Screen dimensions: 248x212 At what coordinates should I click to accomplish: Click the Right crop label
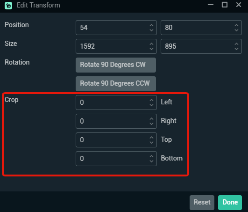tap(169, 121)
